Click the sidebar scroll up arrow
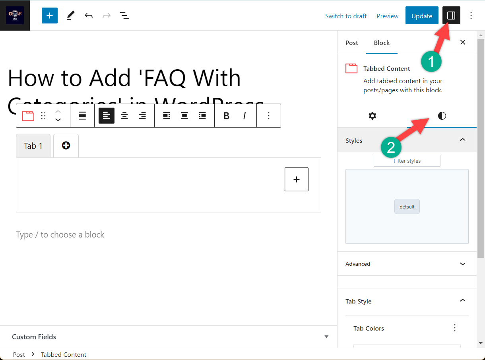This screenshot has height=360, width=485. [481, 35]
